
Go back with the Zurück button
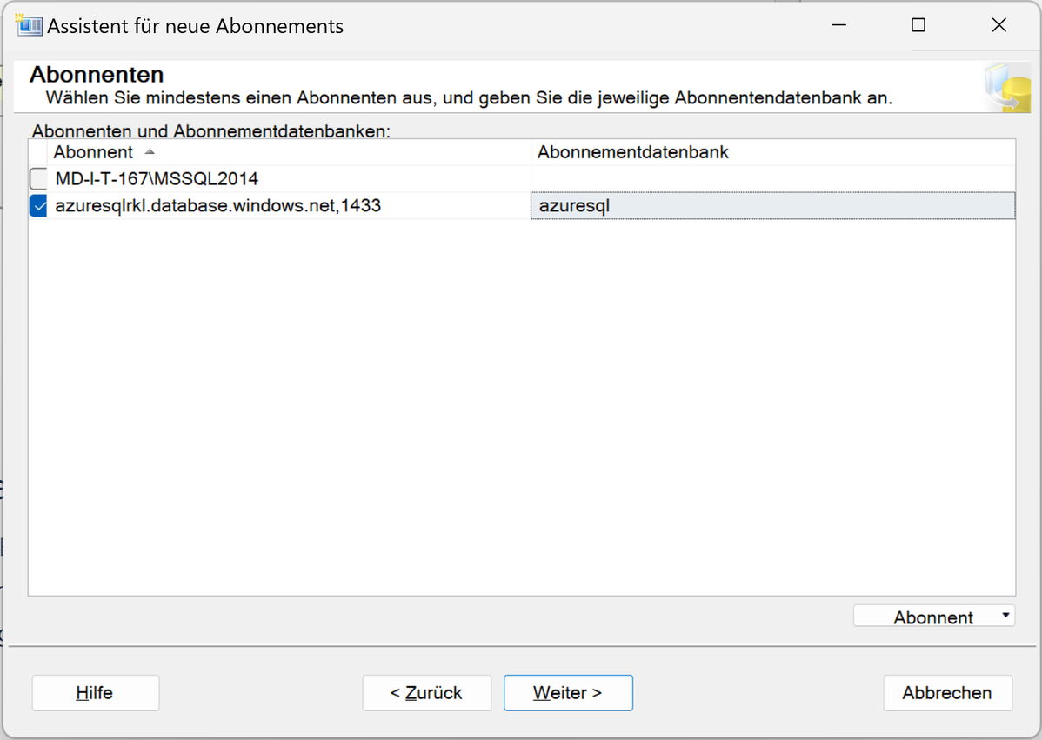click(x=427, y=693)
